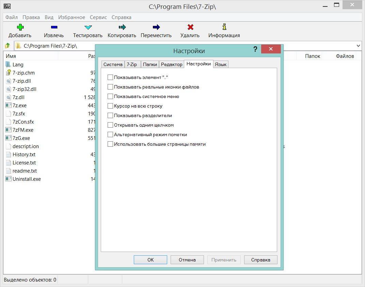
Task: Click the folder icon in address bar
Action: pyautogui.click(x=18, y=46)
